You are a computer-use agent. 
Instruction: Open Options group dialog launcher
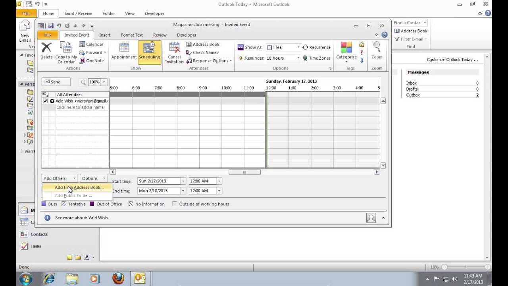coord(330,68)
